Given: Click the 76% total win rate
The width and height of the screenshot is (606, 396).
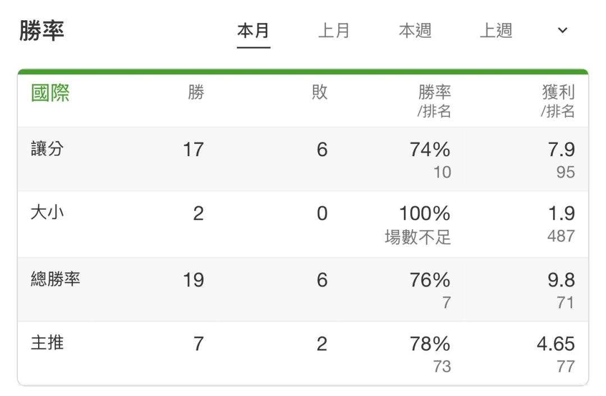Looking at the screenshot, I should pyautogui.click(x=430, y=280).
